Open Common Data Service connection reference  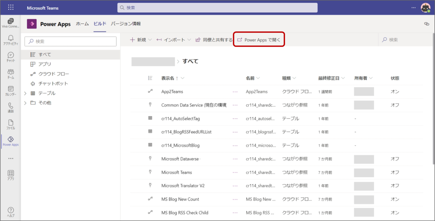(x=194, y=105)
